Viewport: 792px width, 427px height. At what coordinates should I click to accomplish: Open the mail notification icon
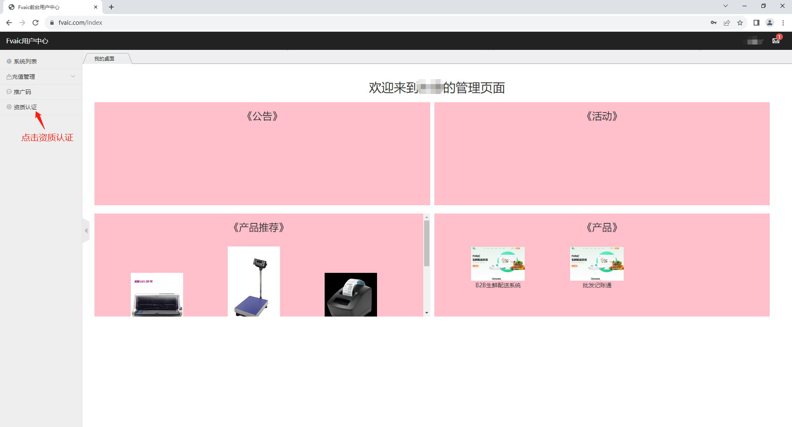(x=775, y=41)
